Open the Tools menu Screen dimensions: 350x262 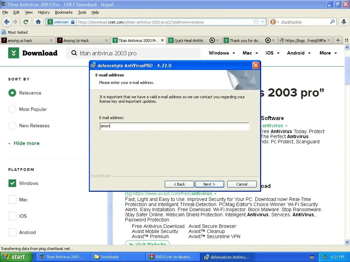click(82, 12)
